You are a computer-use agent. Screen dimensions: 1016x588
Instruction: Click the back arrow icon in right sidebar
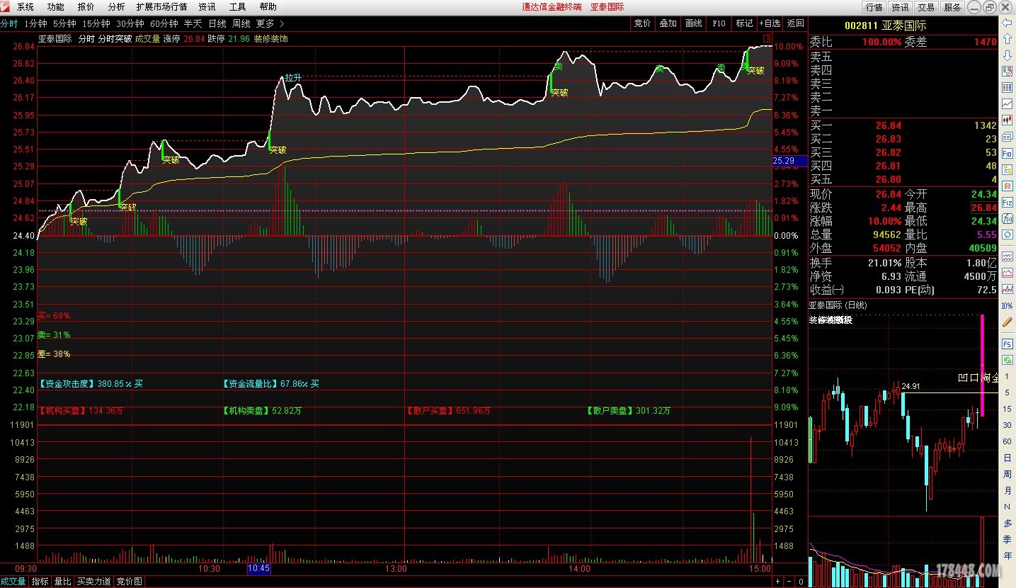tap(1007, 23)
